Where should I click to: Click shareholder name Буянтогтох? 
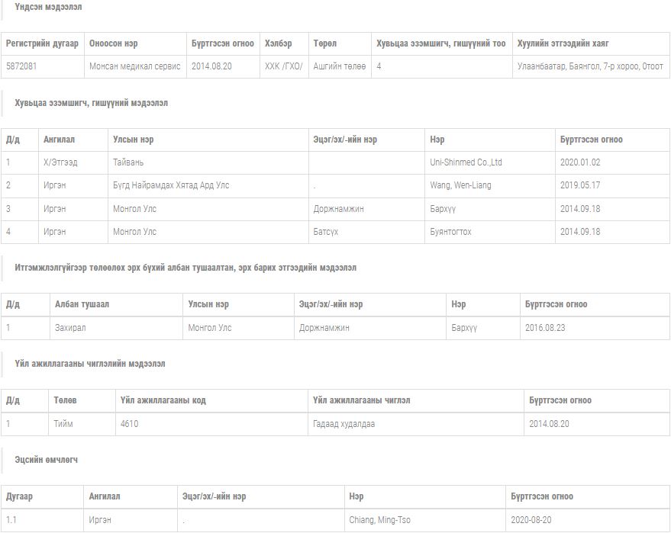pos(450,232)
